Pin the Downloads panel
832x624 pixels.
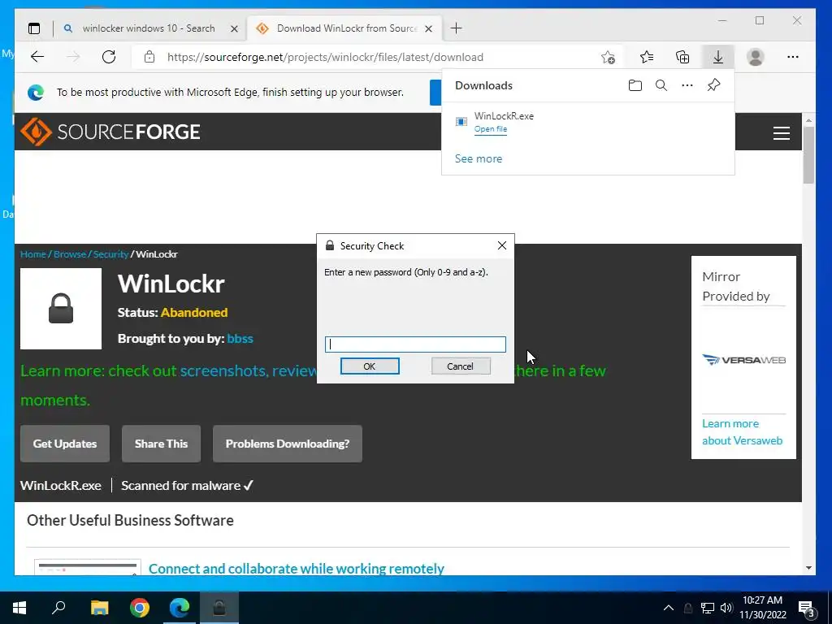[x=713, y=85]
